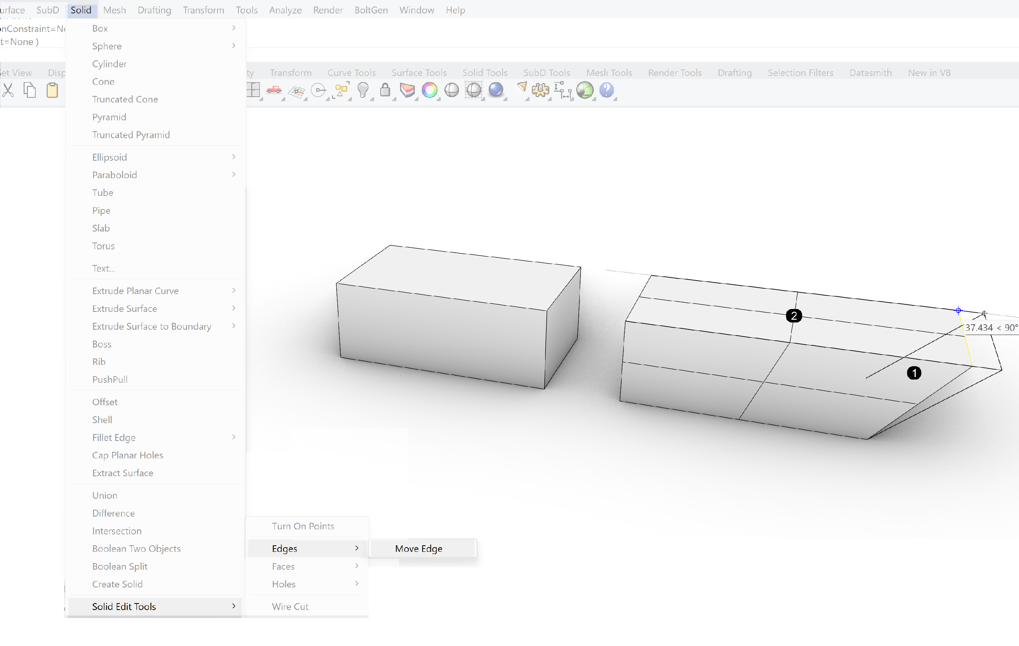Click the Help question mark icon
The height and width of the screenshot is (646, 1019).
tap(606, 90)
